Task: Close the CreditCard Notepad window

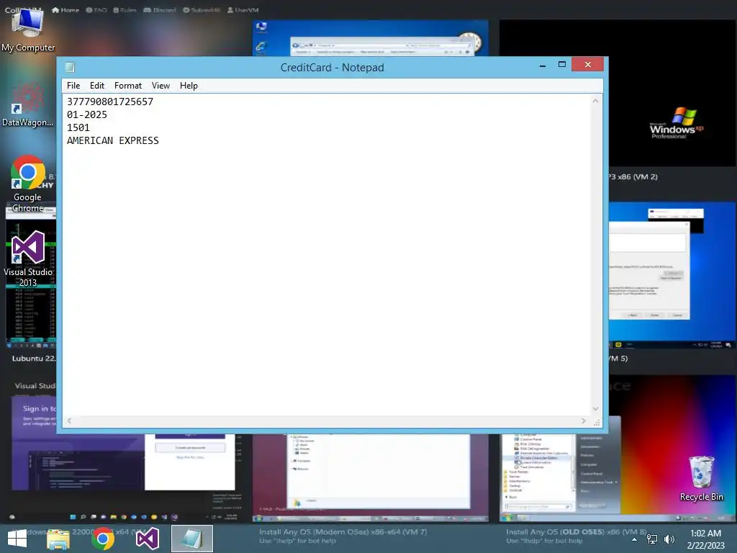Action: click(587, 64)
